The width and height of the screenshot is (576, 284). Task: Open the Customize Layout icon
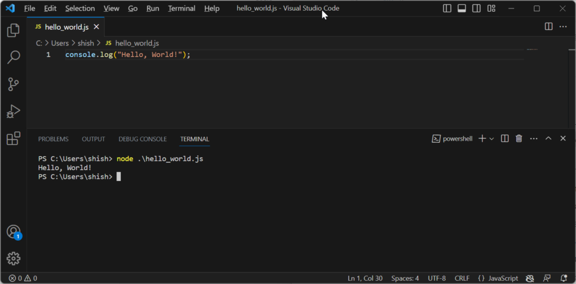click(491, 8)
